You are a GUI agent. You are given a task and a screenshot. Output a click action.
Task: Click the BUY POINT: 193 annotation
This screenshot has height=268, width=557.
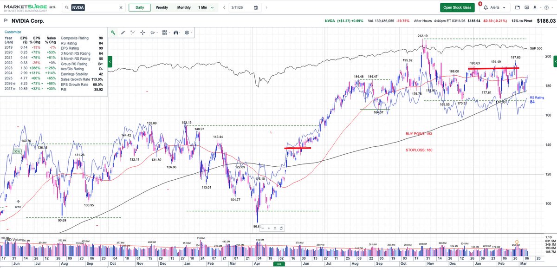coord(419,134)
